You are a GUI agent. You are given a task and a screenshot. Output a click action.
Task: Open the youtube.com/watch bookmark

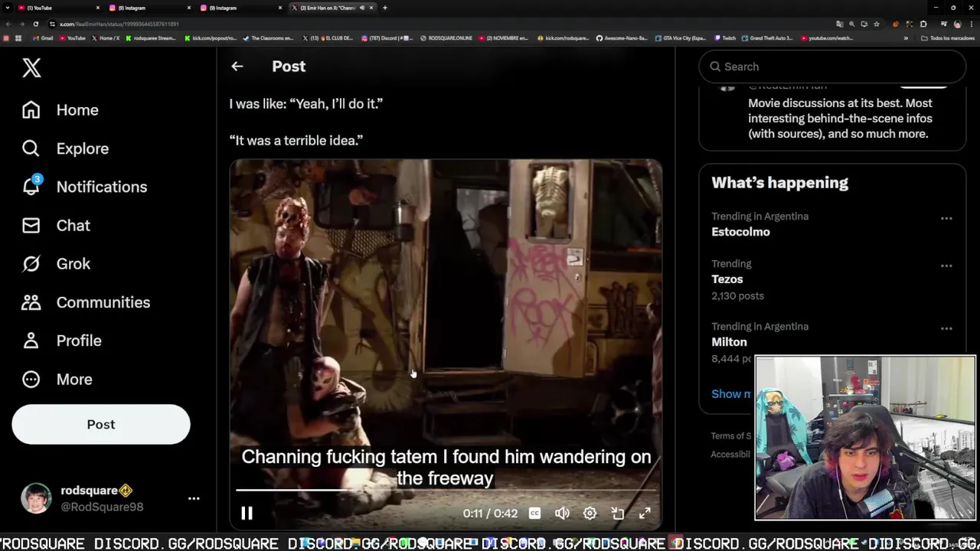point(826,38)
